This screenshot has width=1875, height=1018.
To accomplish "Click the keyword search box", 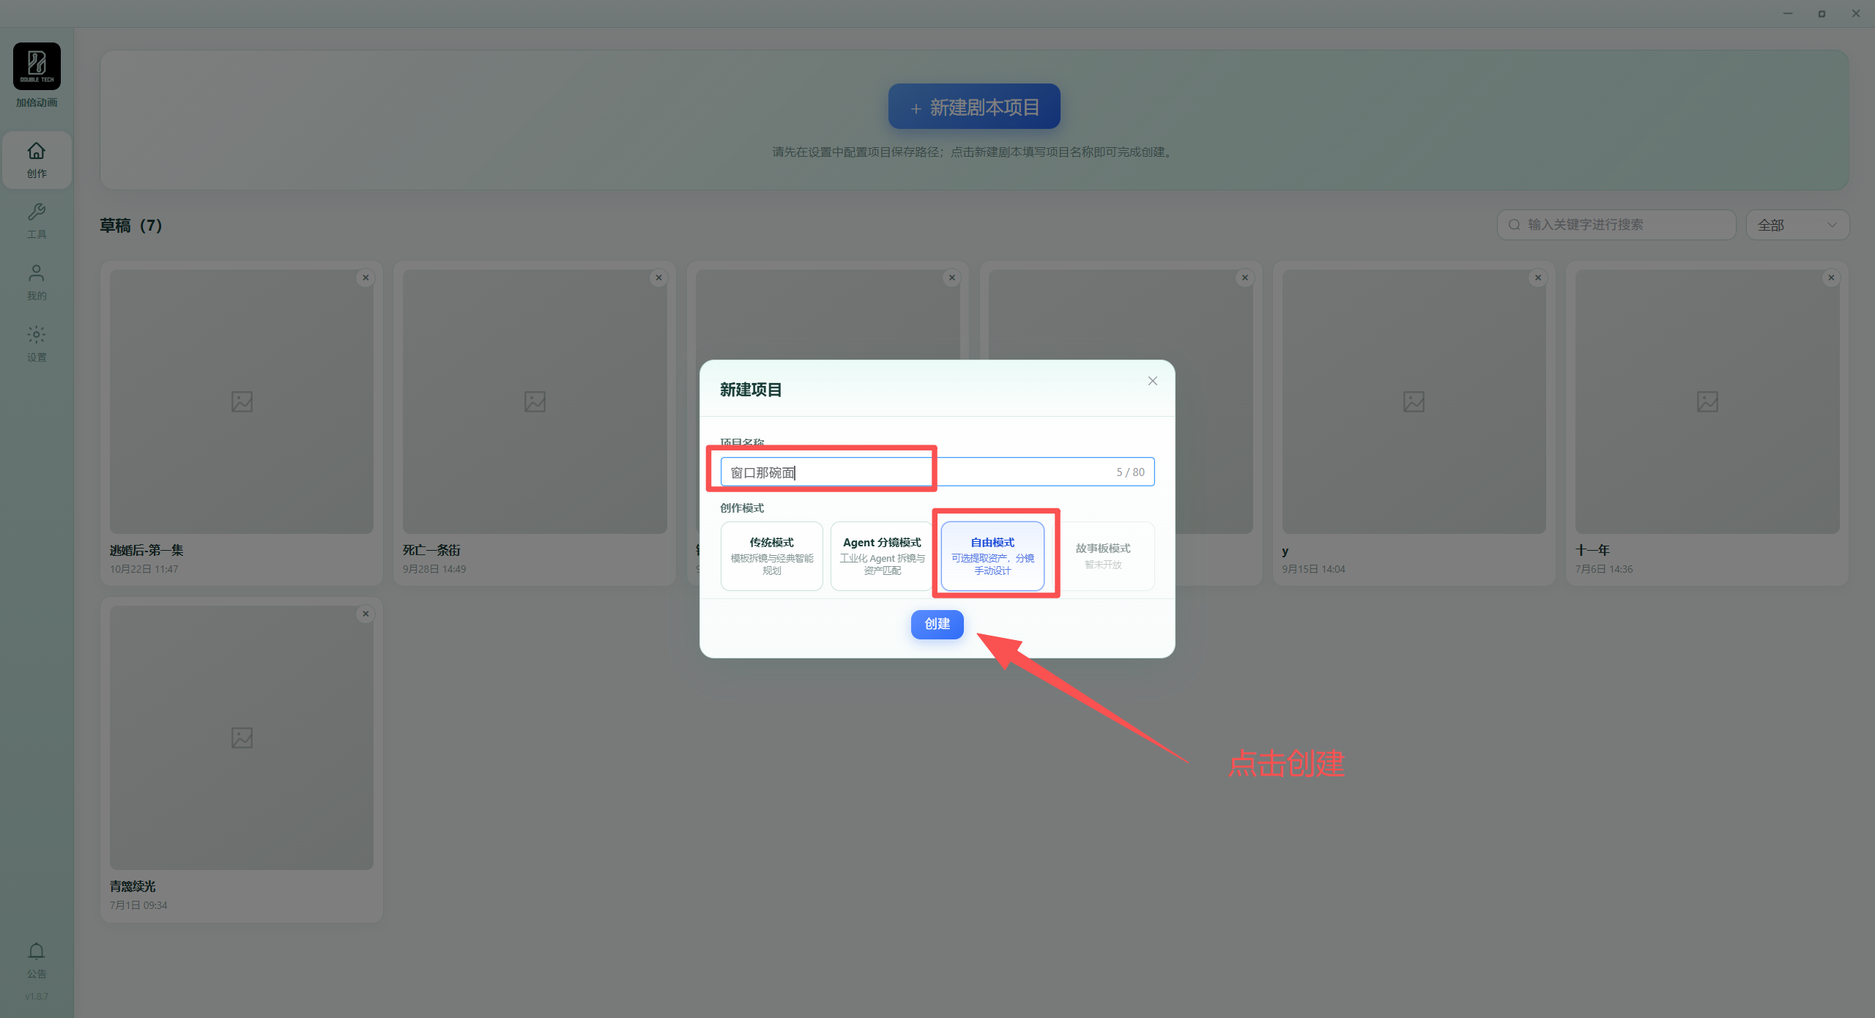I will pyautogui.click(x=1616, y=225).
